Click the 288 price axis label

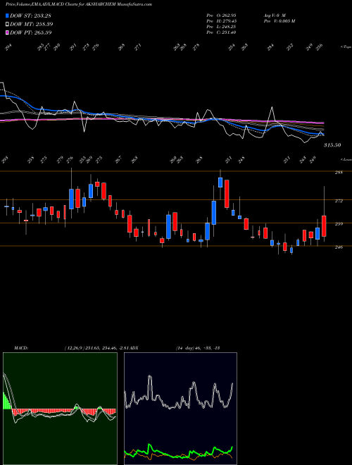pyautogui.click(x=339, y=173)
